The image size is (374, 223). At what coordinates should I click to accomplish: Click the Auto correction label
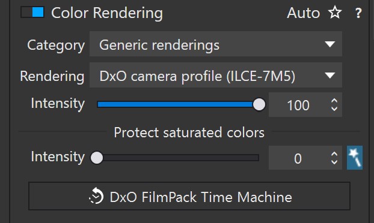point(303,13)
